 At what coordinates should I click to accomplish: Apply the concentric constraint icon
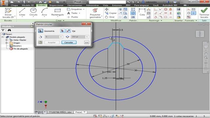[x=166, y=9]
